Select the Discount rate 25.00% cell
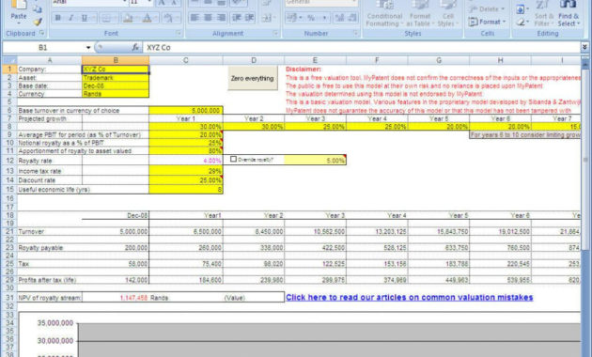Screen dimensions: 592x357 coord(186,180)
